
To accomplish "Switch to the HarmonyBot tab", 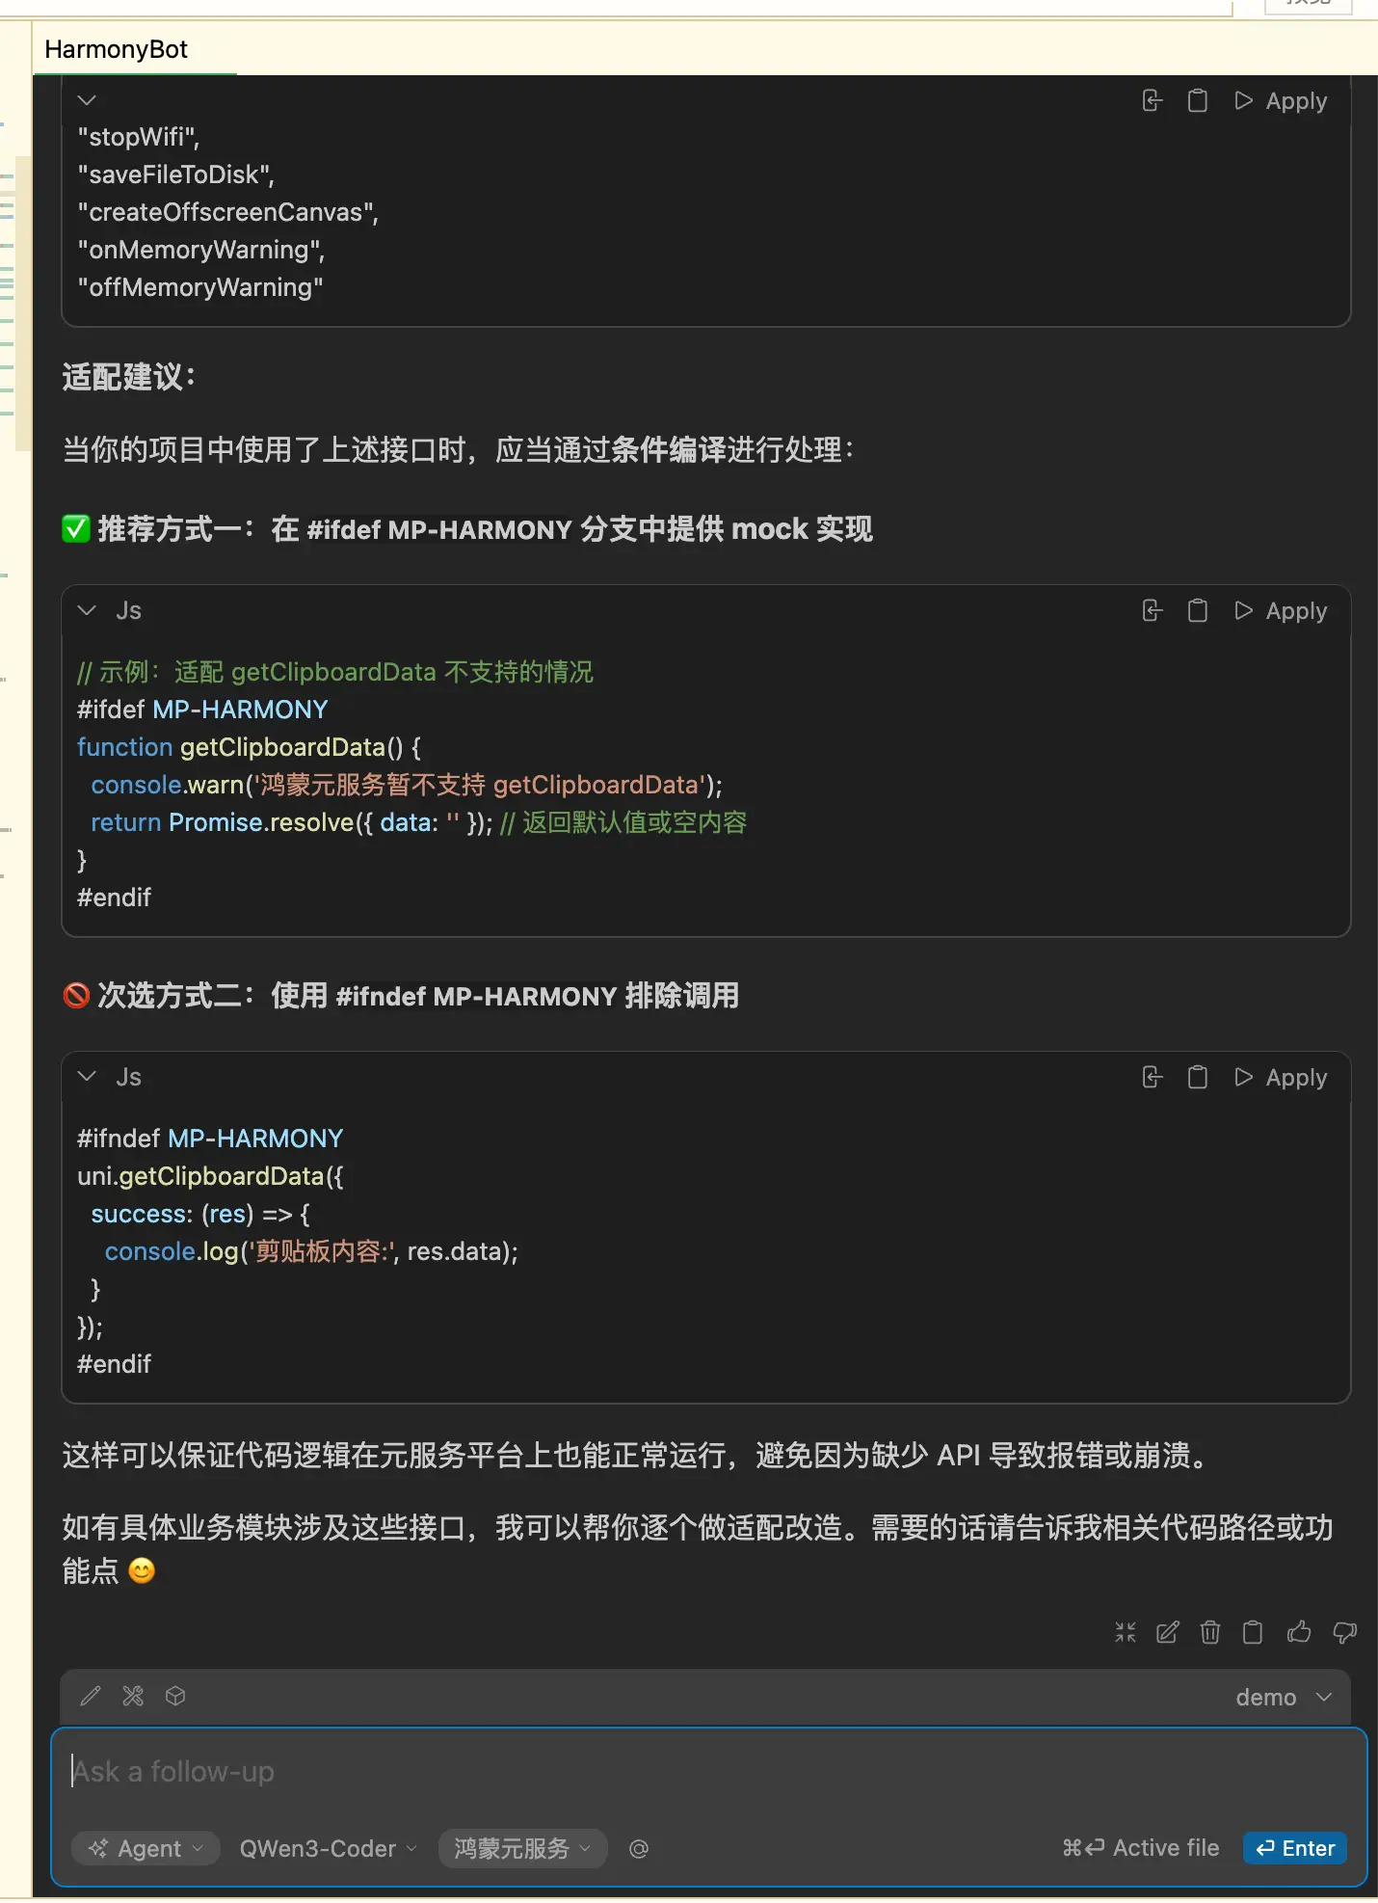I will coord(117,50).
